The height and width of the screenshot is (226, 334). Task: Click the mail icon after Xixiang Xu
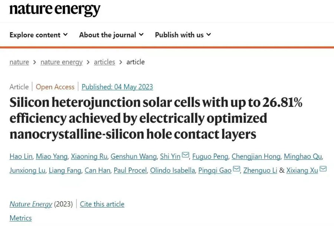click(323, 169)
